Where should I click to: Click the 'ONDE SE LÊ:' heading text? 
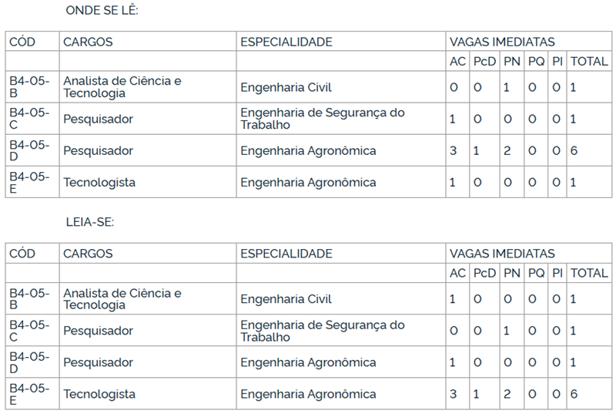102,10
